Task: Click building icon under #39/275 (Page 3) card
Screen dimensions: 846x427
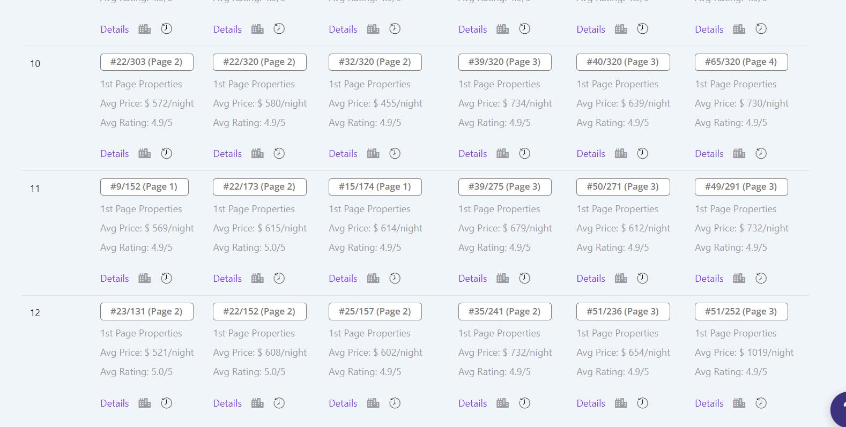Action: [503, 279]
